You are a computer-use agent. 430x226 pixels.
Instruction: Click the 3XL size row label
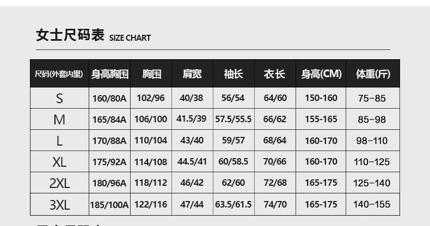[59, 205]
